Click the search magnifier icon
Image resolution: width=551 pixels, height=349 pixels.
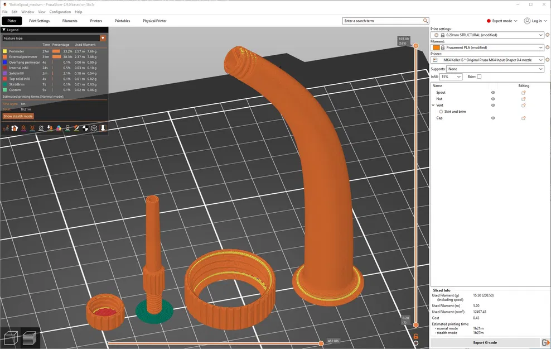[x=425, y=21]
